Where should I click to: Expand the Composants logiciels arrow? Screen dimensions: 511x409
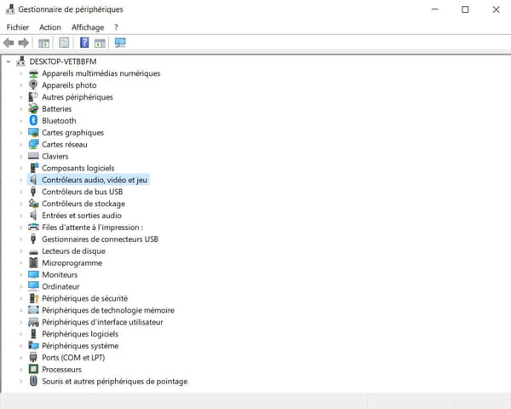tap(21, 168)
